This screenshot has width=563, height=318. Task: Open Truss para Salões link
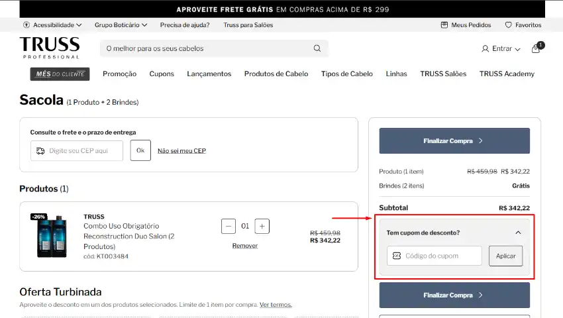(248, 25)
